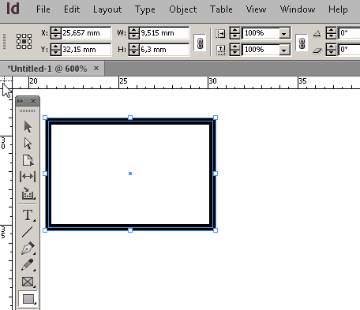Viewport: 360px width, 310px height.
Task: Click the rectangle's right-middle handle
Action: [216, 174]
